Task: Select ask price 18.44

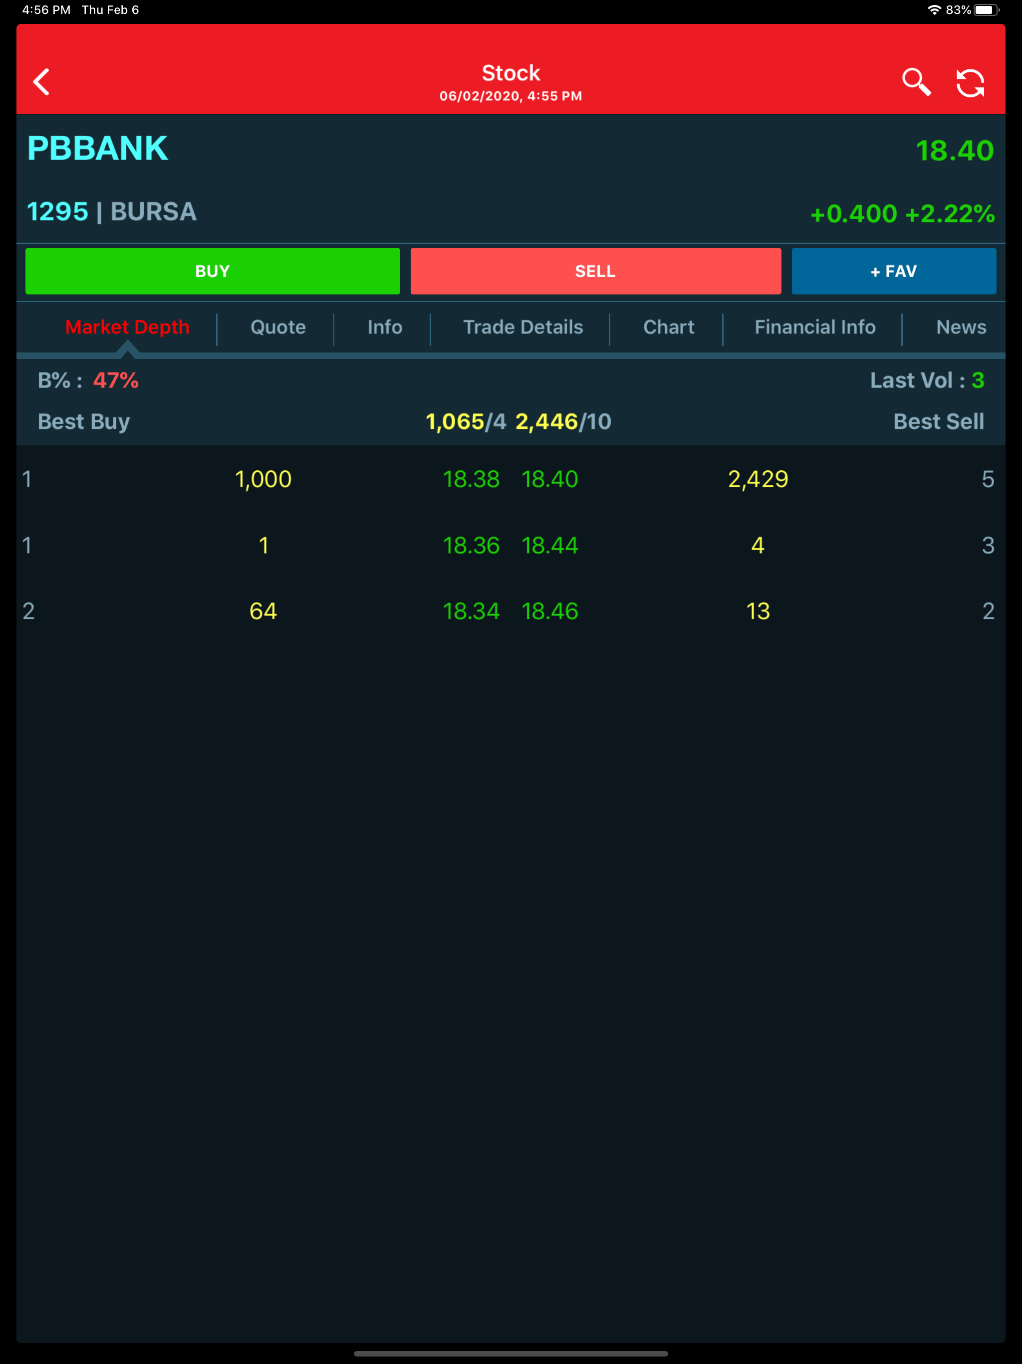Action: 550,545
